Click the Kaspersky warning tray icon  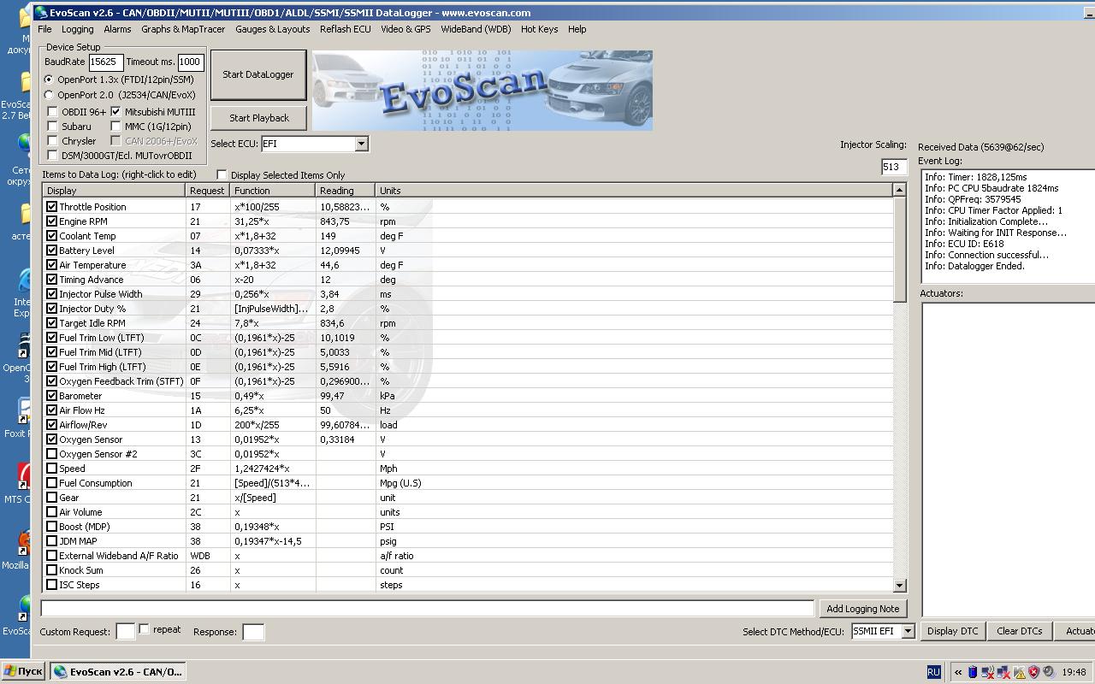[x=1019, y=672]
